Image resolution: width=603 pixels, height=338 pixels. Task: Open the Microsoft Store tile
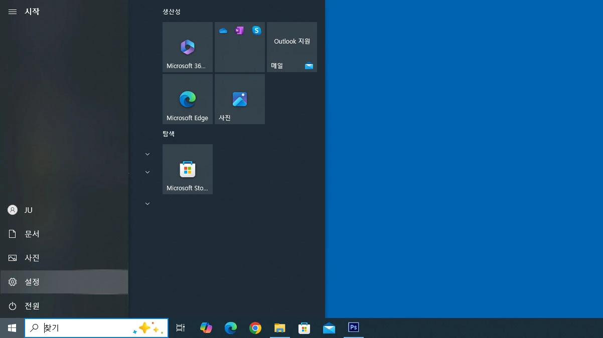pos(188,169)
